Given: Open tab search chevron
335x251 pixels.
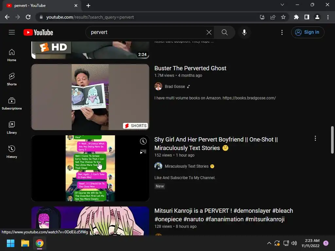Looking at the screenshot, I should pos(282,5).
